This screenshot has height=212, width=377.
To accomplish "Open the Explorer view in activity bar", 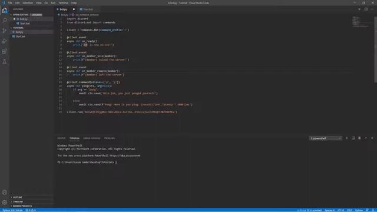I will 5,11.
